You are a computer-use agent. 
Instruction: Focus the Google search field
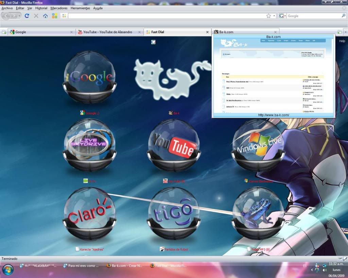(x=314, y=16)
